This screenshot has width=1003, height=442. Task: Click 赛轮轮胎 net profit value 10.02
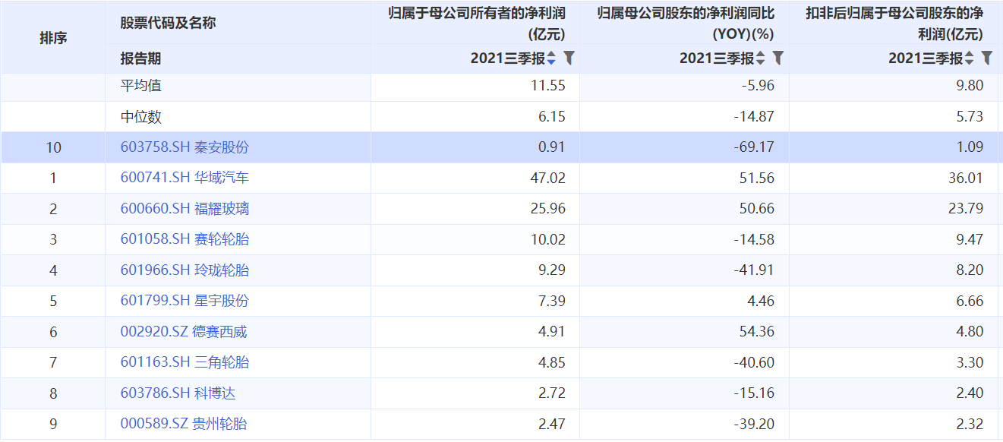(548, 239)
